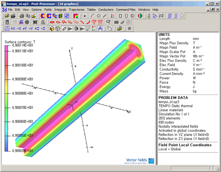Viewport: 221px width, 172px height.
Task: Set view along +X axis
Action: tap(13, 29)
